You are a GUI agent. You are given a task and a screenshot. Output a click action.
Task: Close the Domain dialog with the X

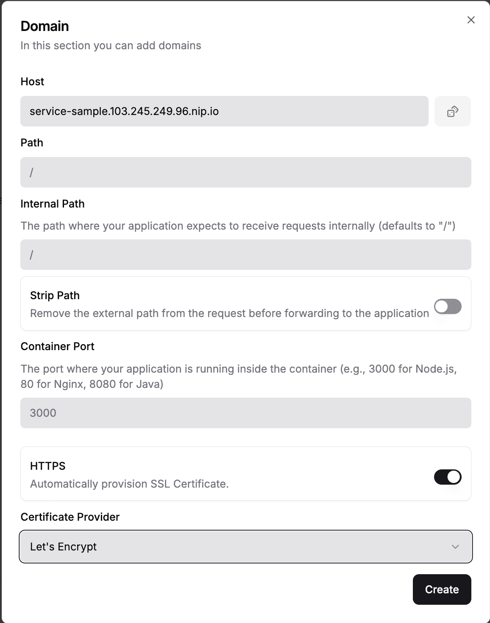coord(471,20)
